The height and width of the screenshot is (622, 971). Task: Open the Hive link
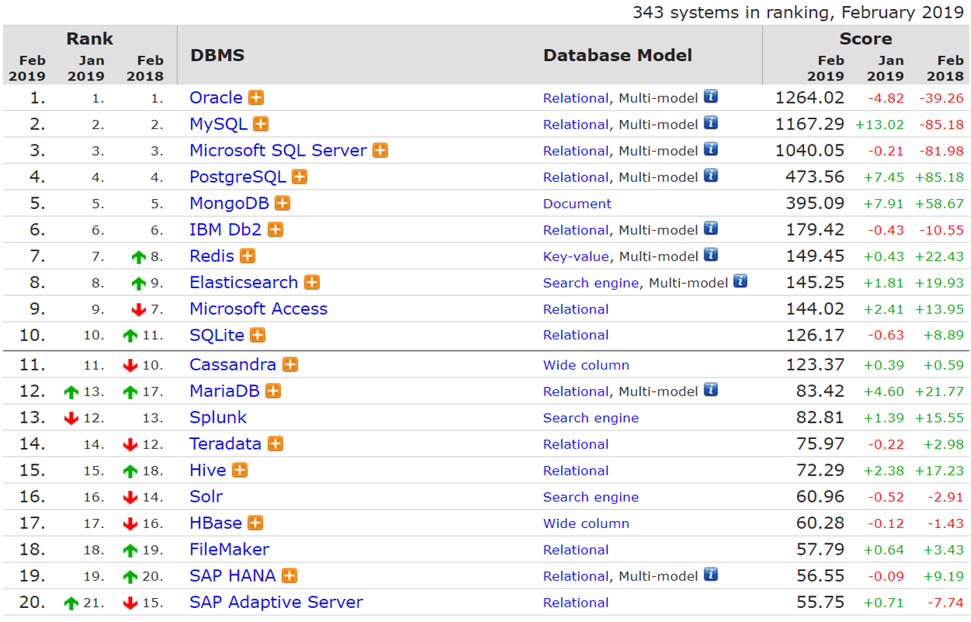(x=208, y=471)
